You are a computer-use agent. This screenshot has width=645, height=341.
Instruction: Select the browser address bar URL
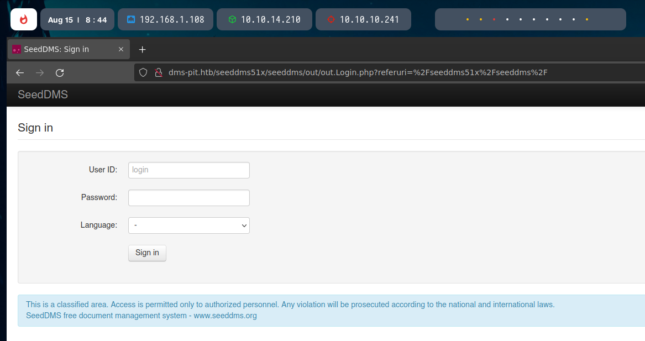pyautogui.click(x=354, y=73)
